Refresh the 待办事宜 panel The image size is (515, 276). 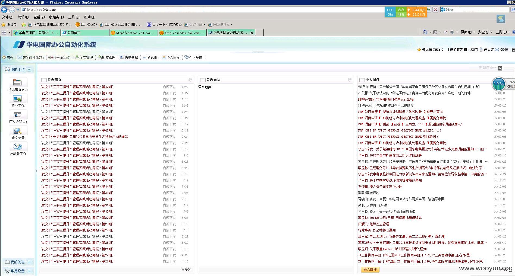[190, 80]
